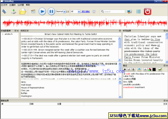Open the Normal playback mode dropdown
The width and height of the screenshot is (168, 119).
click(x=64, y=12)
